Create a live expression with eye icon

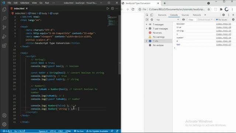coord(184,20)
